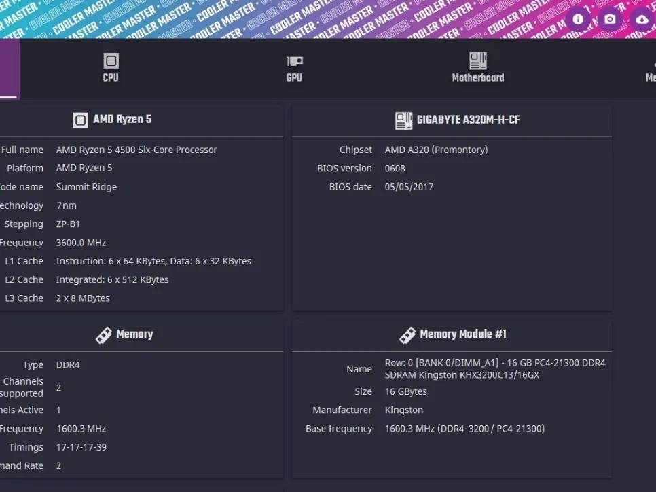Viewport: 656px width, 492px height.
Task: Click the memory type value DDR4
Action: coord(68,365)
